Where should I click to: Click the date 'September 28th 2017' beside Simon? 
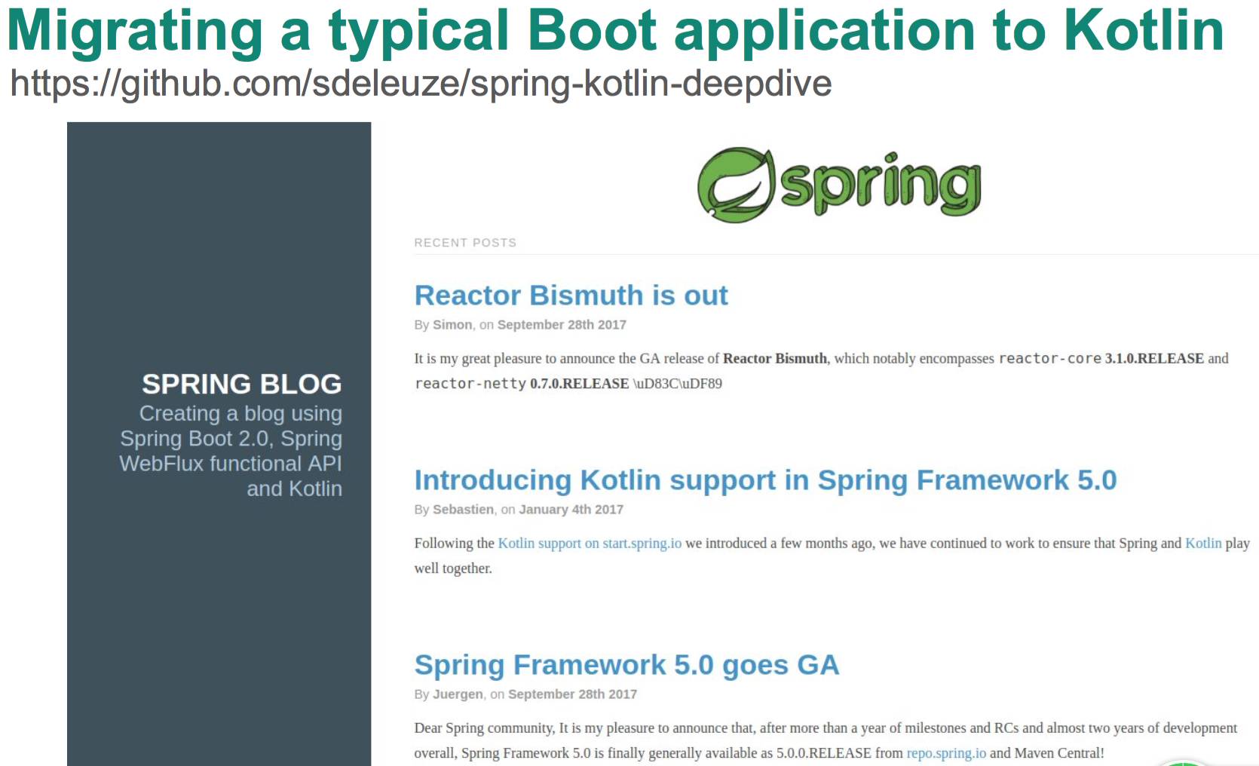(562, 325)
